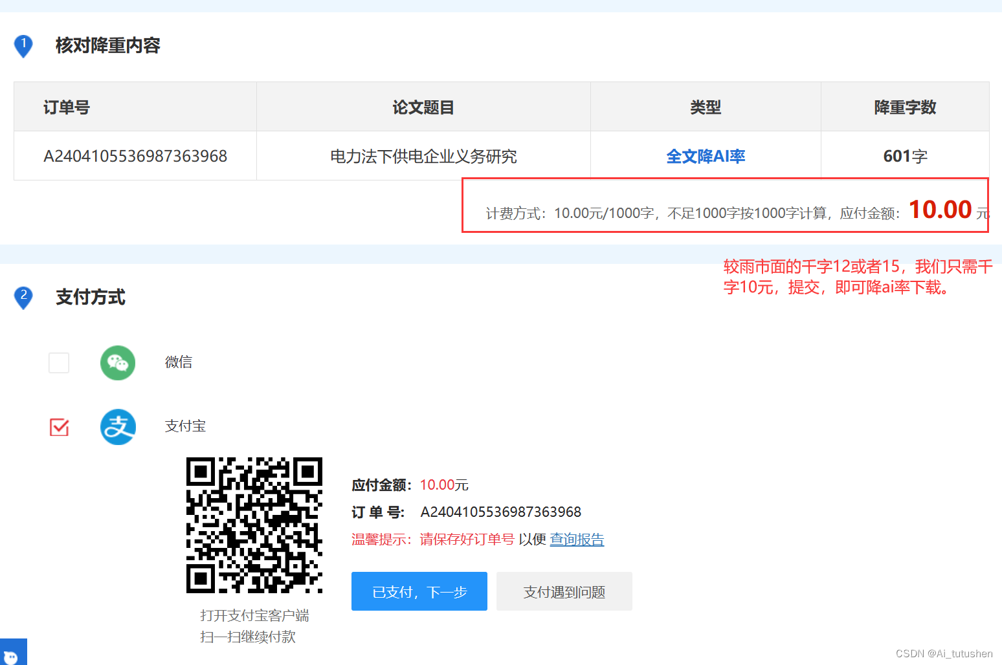Click the 论文题目 column header
This screenshot has width=1002, height=665.
tap(423, 107)
